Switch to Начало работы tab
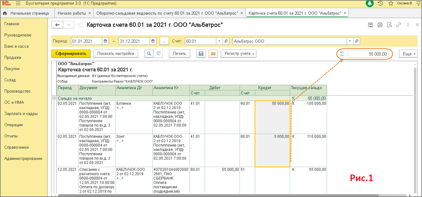Screen dimensions: 422x197 pos(72,13)
